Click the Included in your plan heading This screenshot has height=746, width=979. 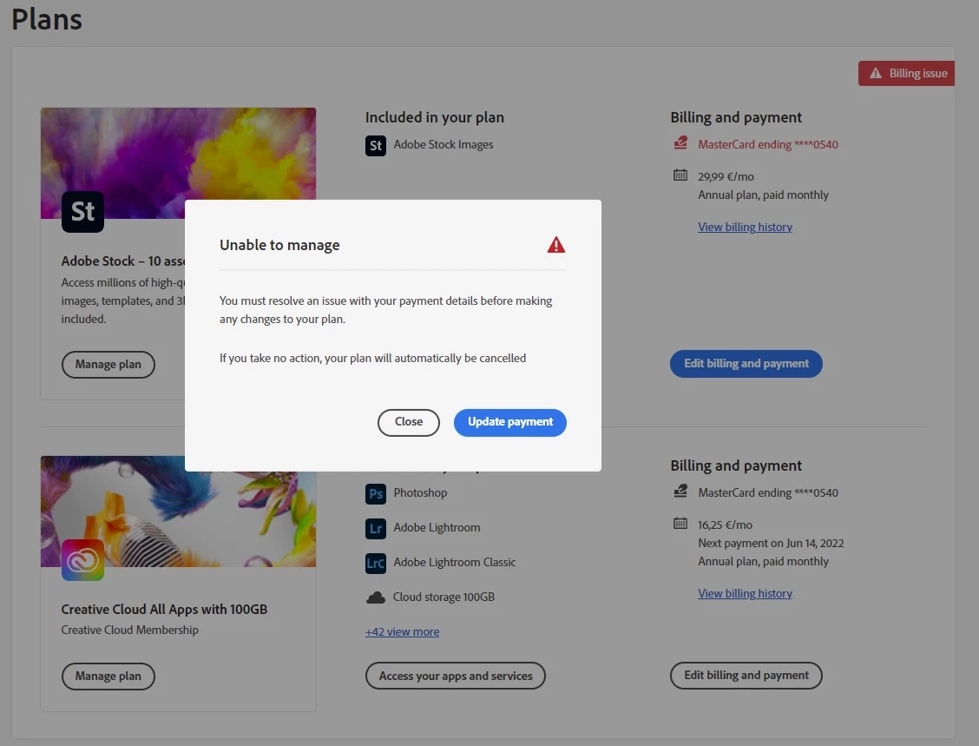435,117
